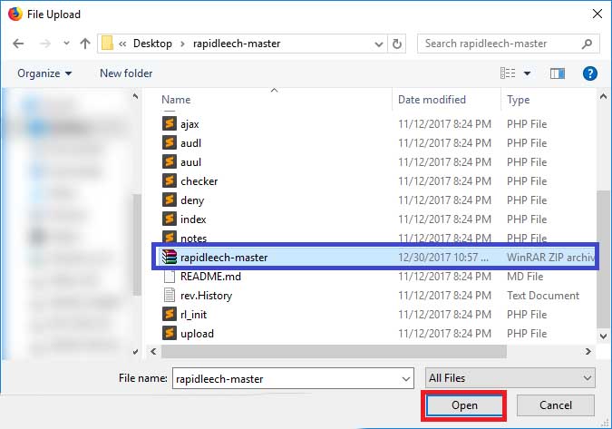This screenshot has width=612, height=429.
Task: Click the file name 'checker'
Action: [199, 181]
